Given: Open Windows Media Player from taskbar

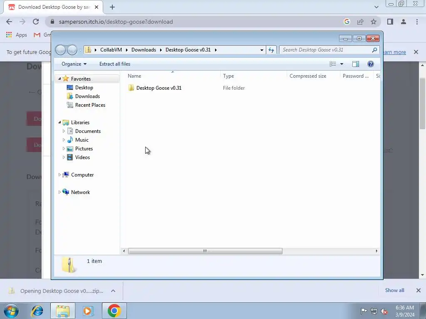Looking at the screenshot, I should pos(88,311).
